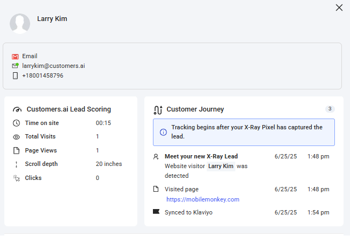Click the Visited page document icon
350x236 pixels.
pyautogui.click(x=156, y=189)
